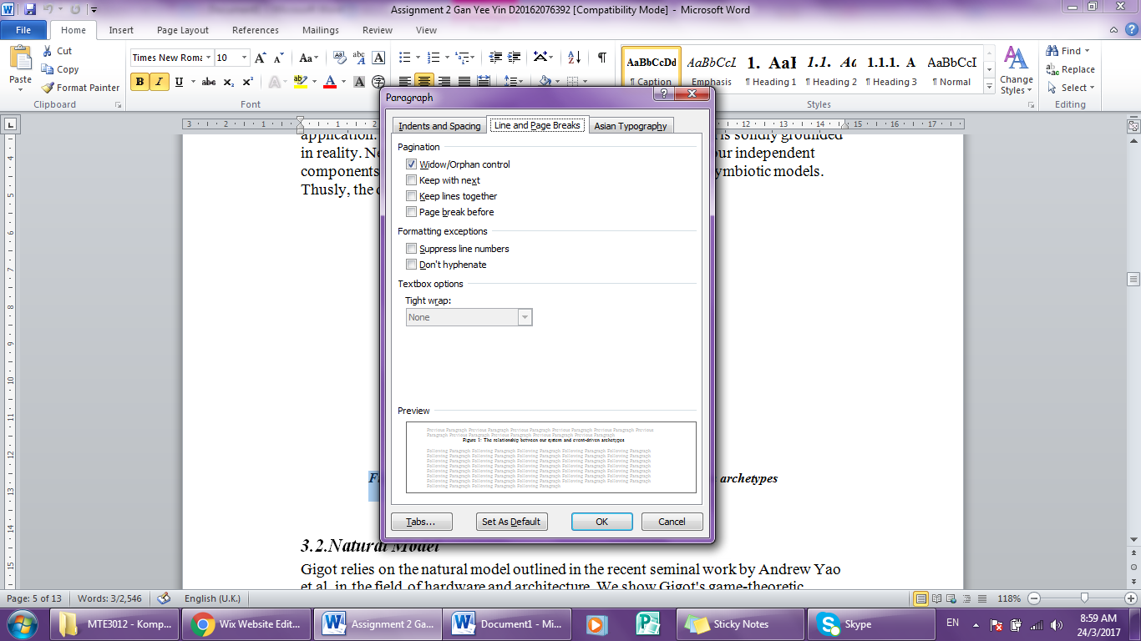The width and height of the screenshot is (1141, 641).
Task: Open the Font size dropdown
Action: click(245, 58)
